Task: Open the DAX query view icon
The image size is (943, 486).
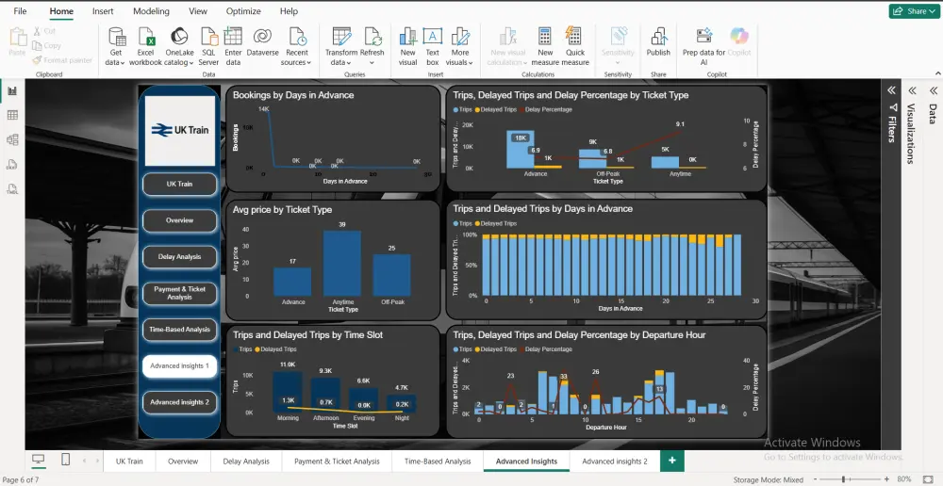Action: [x=12, y=165]
